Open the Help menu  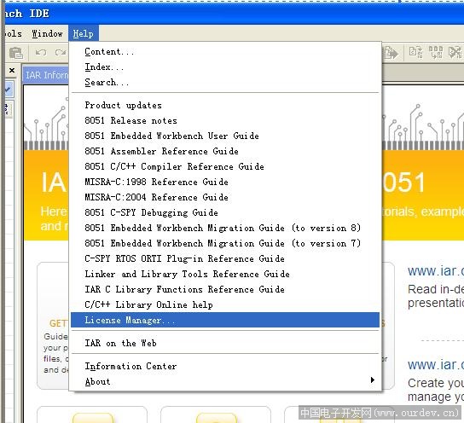coord(84,34)
